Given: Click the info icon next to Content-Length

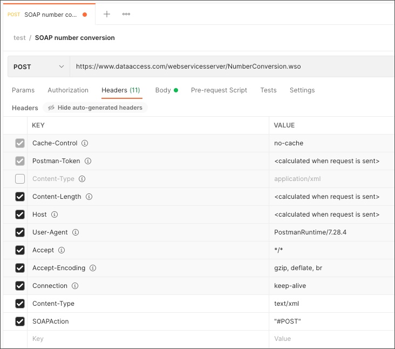Looking at the screenshot, I should tap(89, 197).
